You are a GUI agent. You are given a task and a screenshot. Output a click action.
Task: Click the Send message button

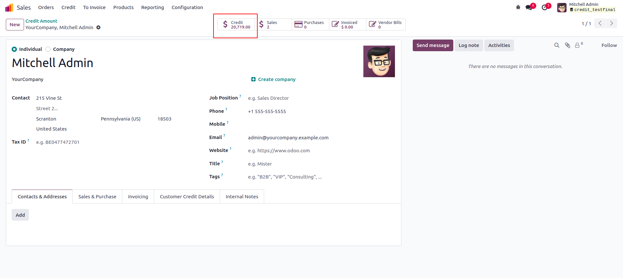coord(433,45)
